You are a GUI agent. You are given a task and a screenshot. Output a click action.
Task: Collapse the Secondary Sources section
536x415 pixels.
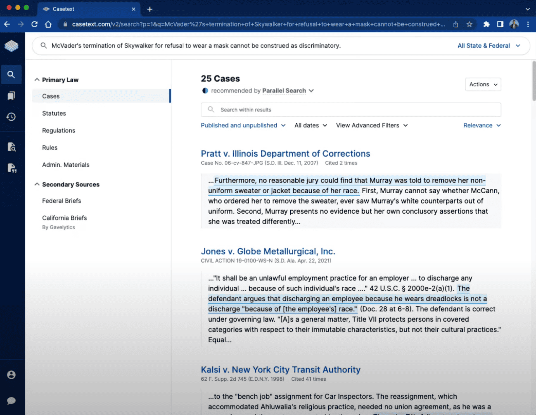coord(37,184)
